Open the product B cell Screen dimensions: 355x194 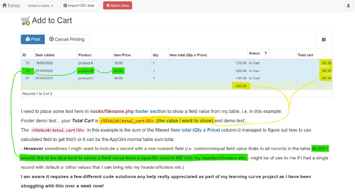click(x=86, y=71)
